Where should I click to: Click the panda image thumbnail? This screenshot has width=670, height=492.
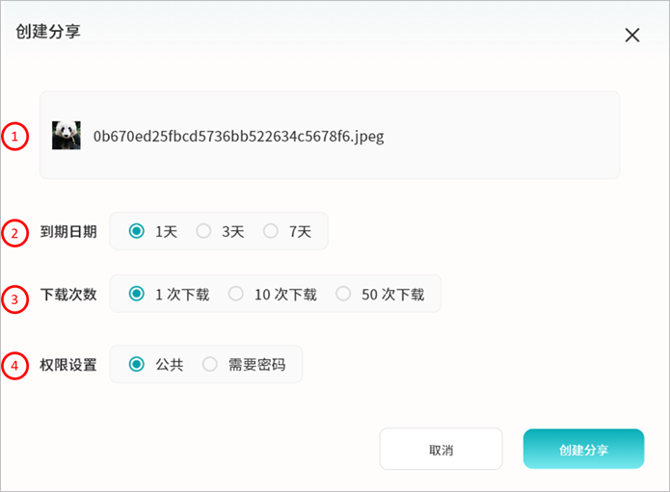point(67,136)
